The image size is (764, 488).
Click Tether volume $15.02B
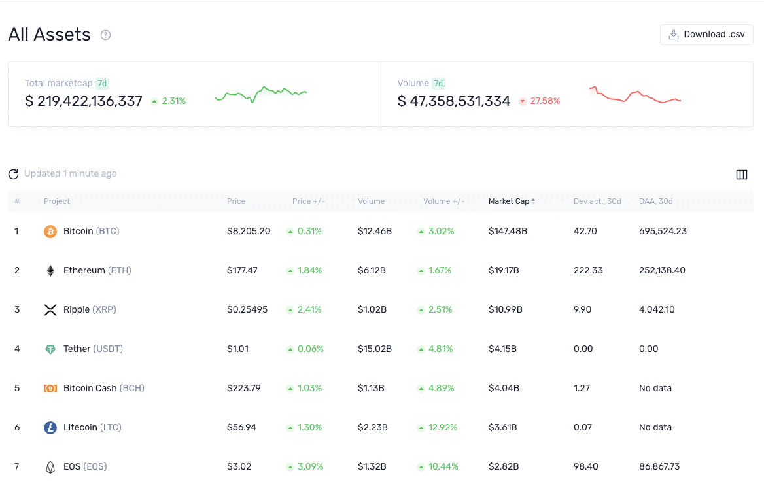[375, 349]
